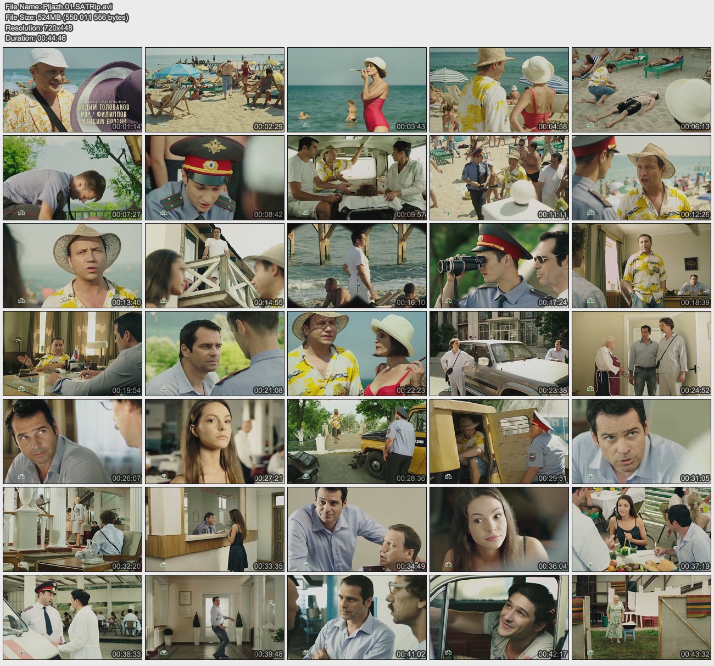Click the Duration 00:44:46 text line
This screenshot has height=666, width=714.
(x=36, y=38)
